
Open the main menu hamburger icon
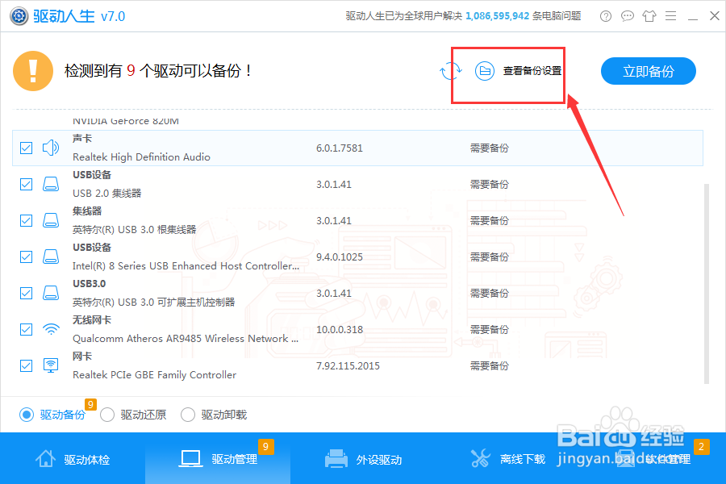click(671, 16)
